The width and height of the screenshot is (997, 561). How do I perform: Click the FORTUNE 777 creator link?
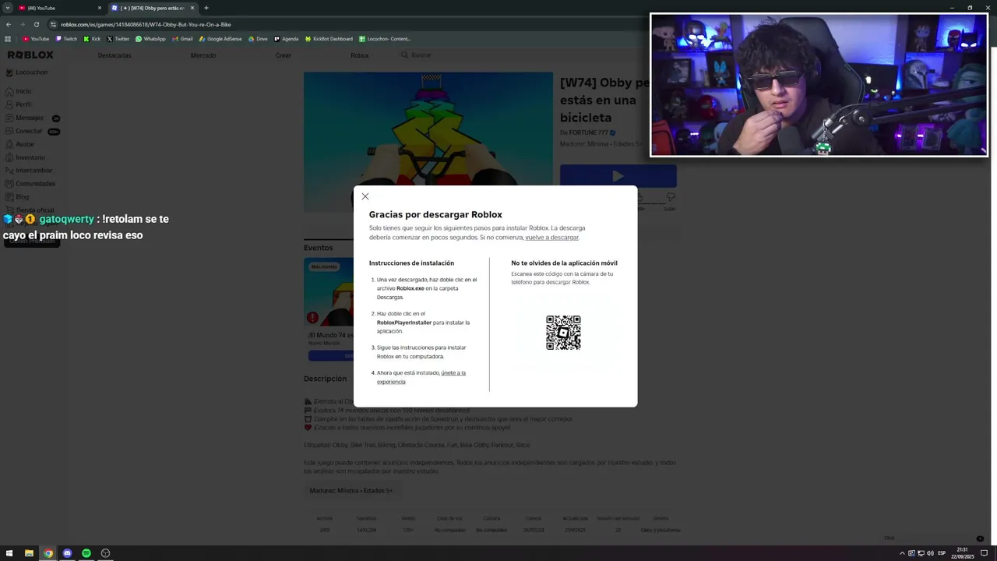point(592,133)
